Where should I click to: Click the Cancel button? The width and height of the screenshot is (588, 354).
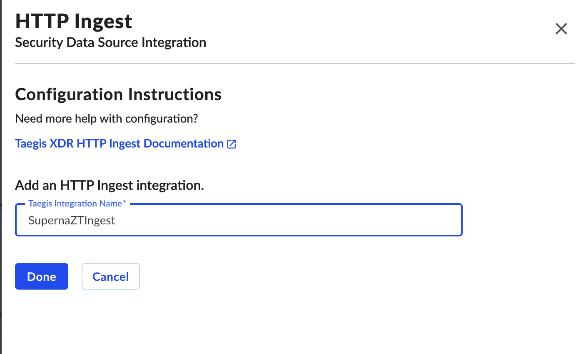pos(111,276)
